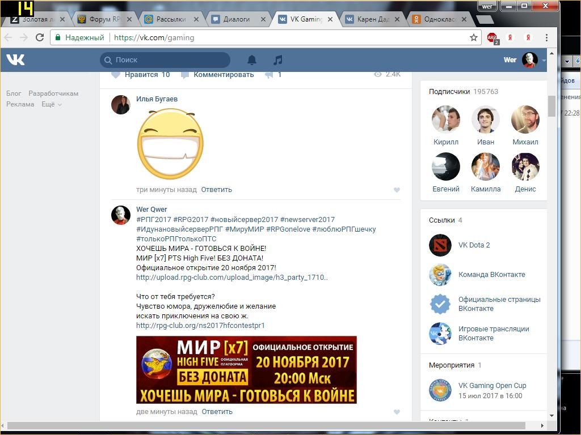Open the new tab button in Chrome
This screenshot has height=435, width=581.
point(485,19)
